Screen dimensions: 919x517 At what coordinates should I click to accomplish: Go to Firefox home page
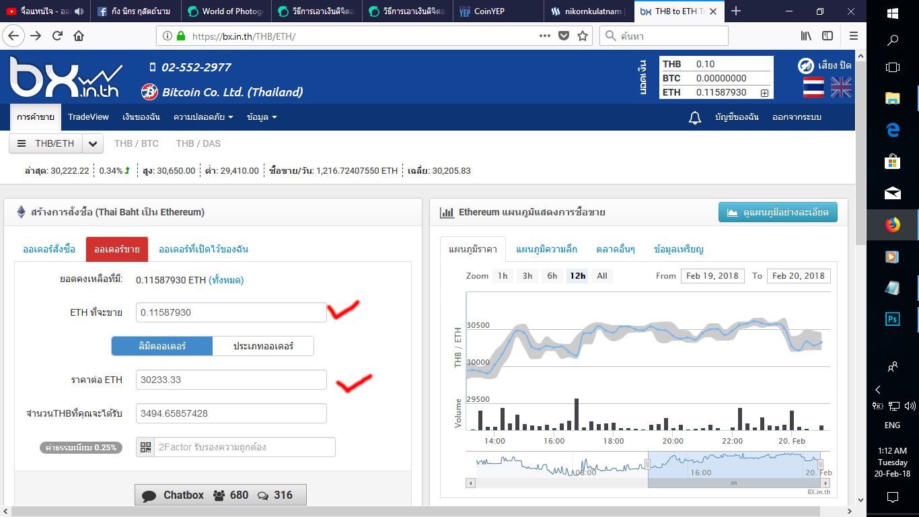click(79, 36)
